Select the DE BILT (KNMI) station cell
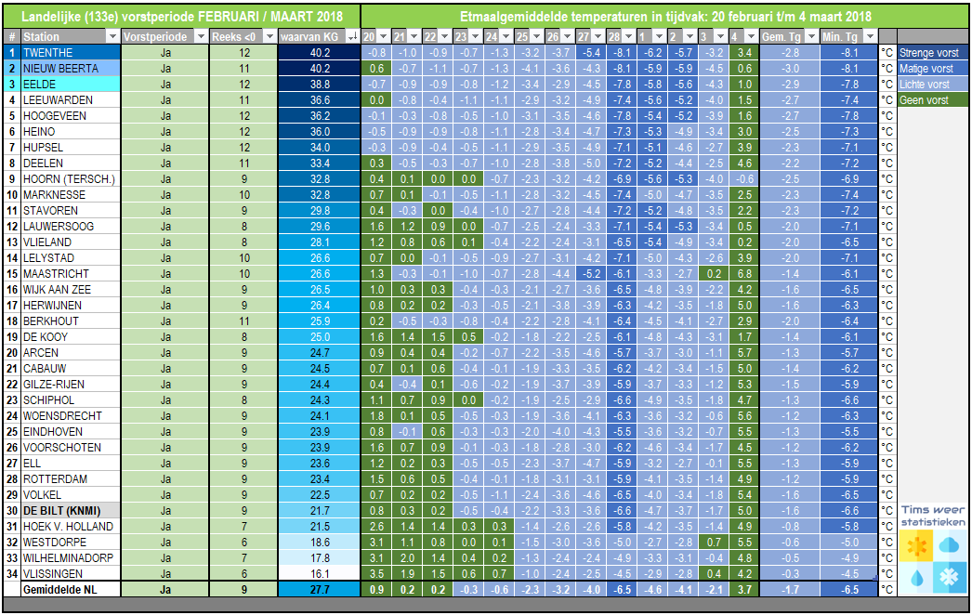 tap(70, 511)
